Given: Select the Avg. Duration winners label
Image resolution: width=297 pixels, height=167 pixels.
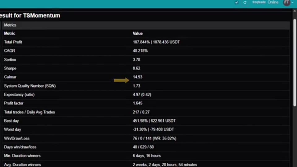Looking at the screenshot, I should (22, 165).
